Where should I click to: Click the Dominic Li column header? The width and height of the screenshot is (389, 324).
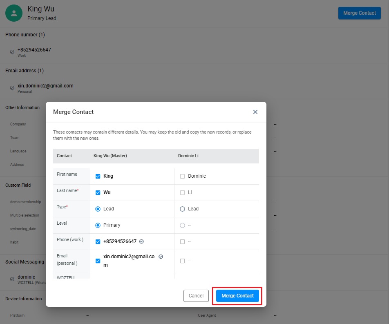coord(188,156)
